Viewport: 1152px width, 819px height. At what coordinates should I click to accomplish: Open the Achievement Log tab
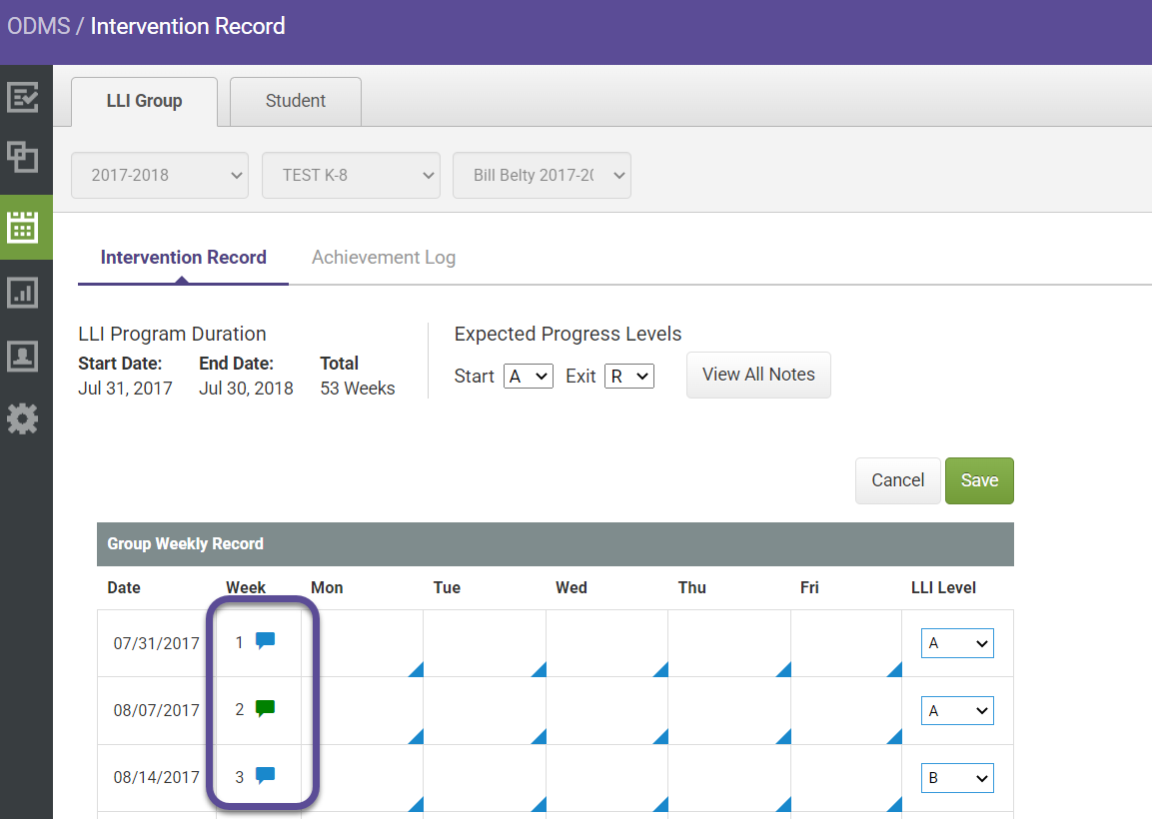pos(383,257)
